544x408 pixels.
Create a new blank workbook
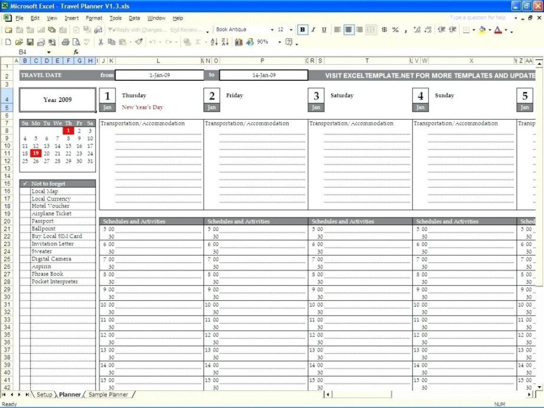click(x=8, y=42)
